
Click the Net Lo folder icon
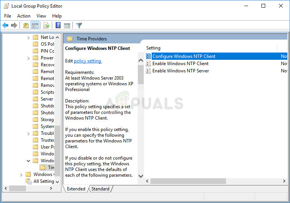click(35, 37)
